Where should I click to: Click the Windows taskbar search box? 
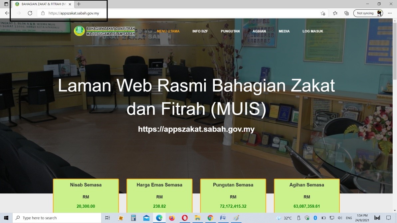point(57,218)
